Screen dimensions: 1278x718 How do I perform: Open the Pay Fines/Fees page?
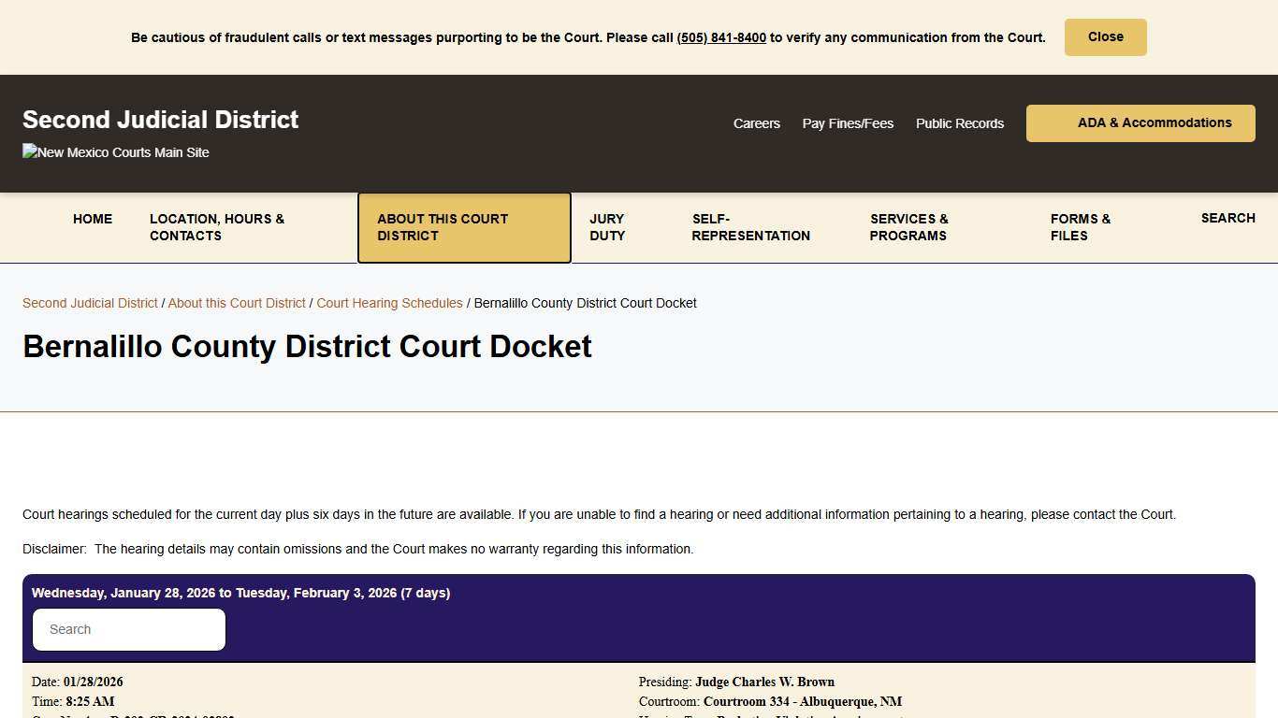pyautogui.click(x=847, y=122)
